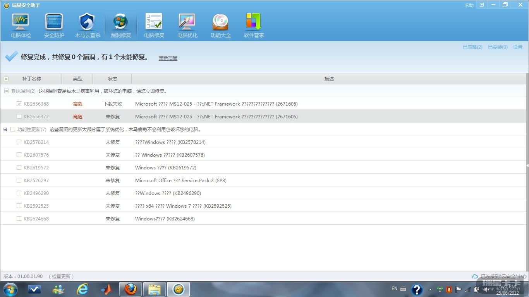This screenshot has height=297, width=529.
Task: Toggle the 系统漏洞(2) group checkbox
Action: 6,91
